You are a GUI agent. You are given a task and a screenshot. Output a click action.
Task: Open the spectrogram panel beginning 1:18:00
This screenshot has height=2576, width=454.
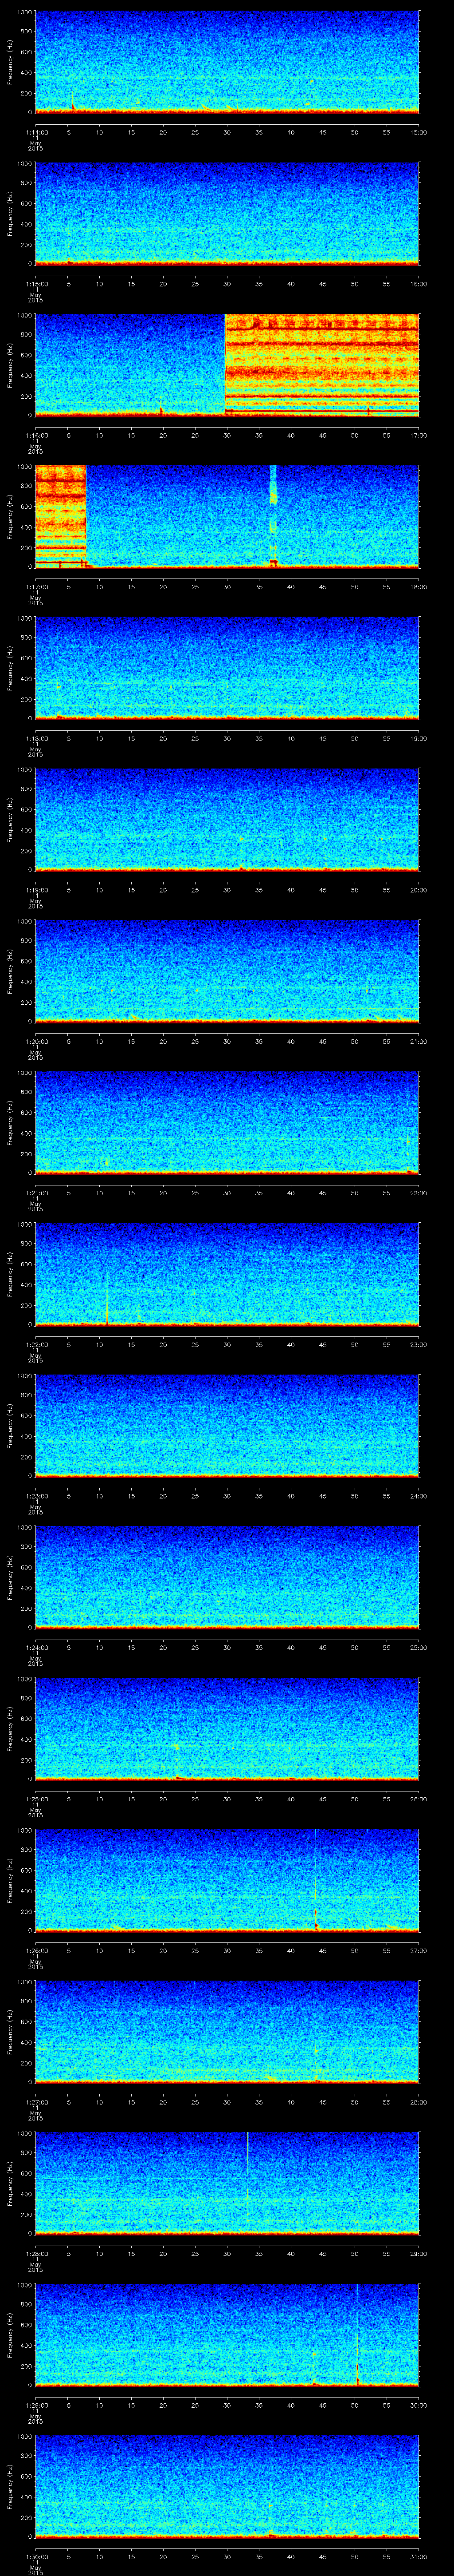pos(227,668)
